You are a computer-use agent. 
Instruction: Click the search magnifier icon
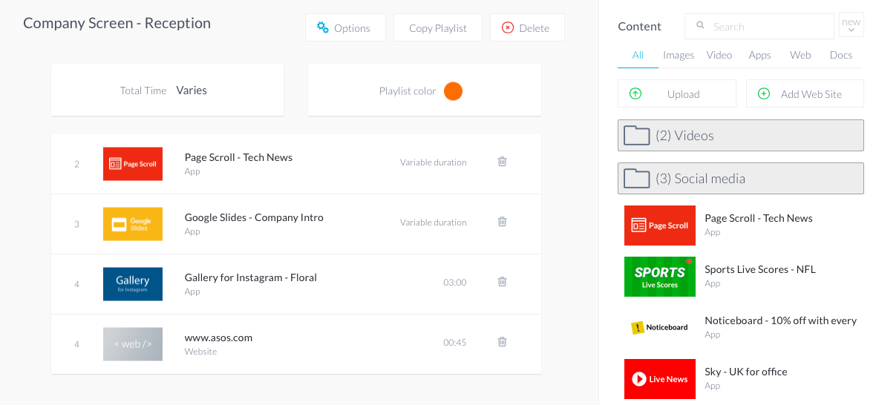701,26
